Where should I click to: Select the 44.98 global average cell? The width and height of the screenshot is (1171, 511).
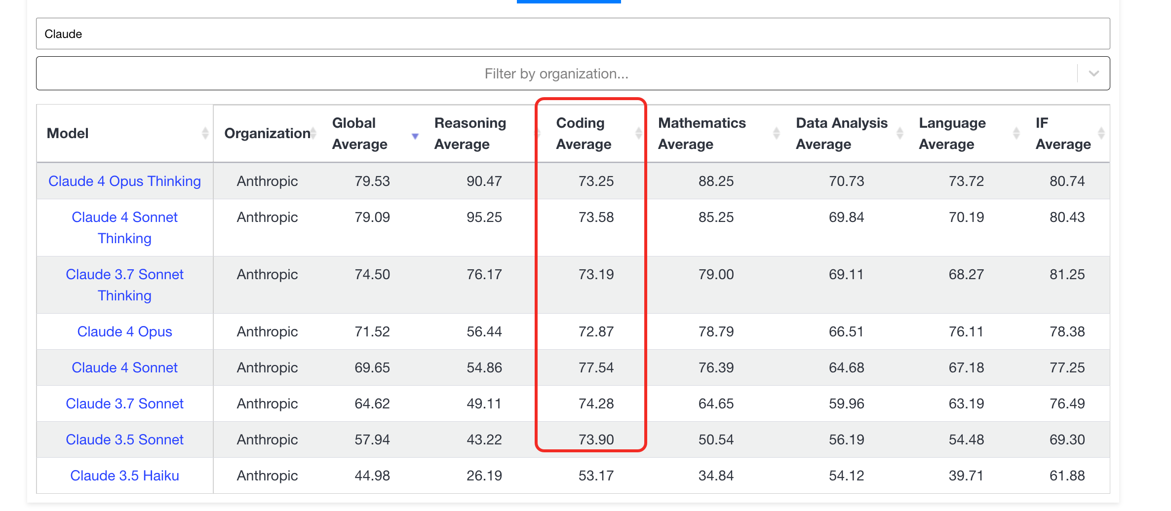click(372, 475)
